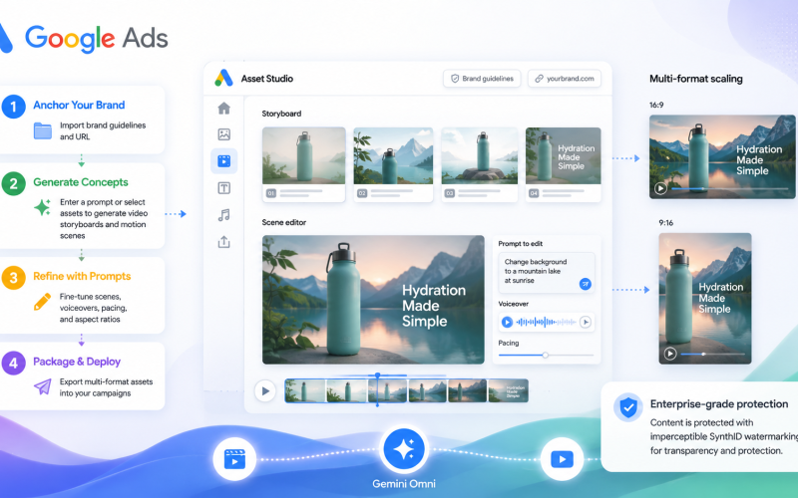Click the paper plane icon under Package & Deploy
Viewport: 798px width, 498px height.
(x=42, y=386)
